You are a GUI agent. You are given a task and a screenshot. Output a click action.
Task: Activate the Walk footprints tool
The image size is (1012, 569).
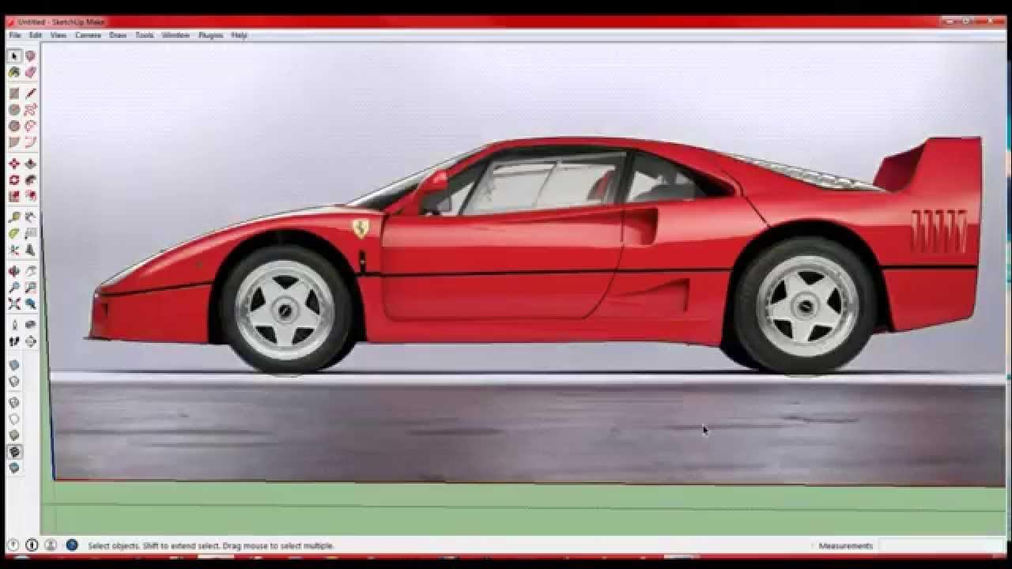pyautogui.click(x=13, y=341)
